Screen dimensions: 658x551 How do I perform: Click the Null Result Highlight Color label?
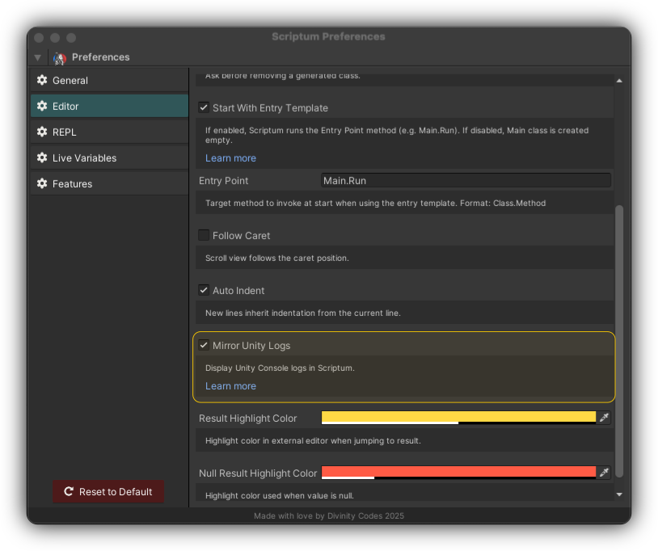tap(258, 473)
